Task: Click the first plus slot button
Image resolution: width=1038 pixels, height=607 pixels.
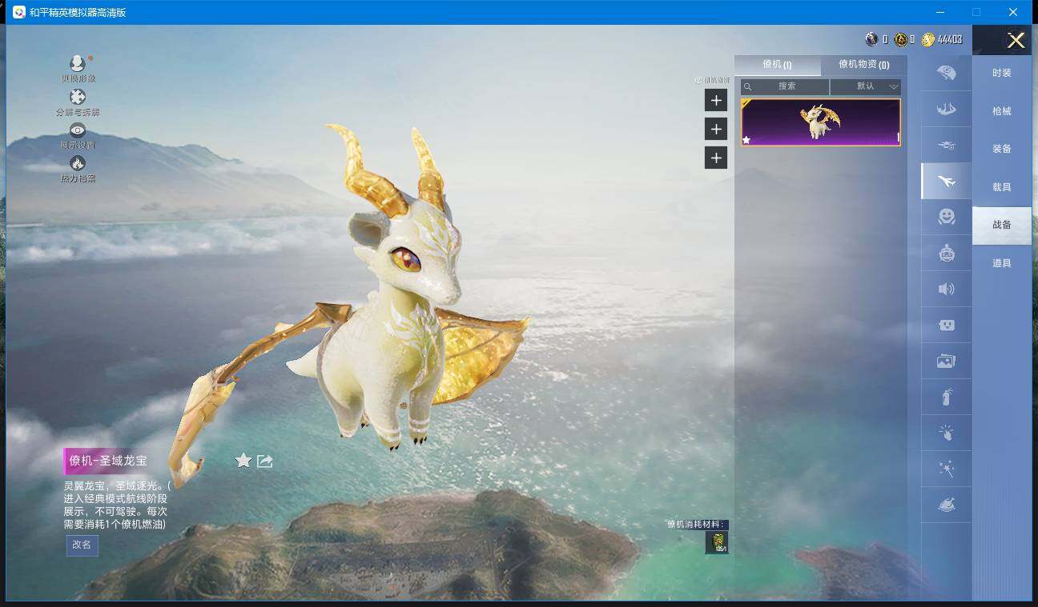Action: click(716, 100)
